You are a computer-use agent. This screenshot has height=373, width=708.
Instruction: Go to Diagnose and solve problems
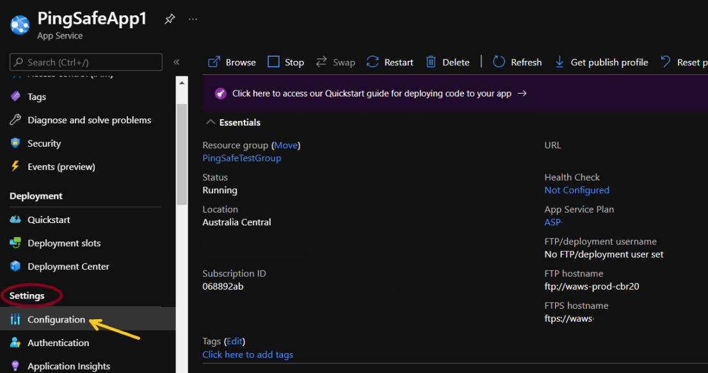click(89, 120)
